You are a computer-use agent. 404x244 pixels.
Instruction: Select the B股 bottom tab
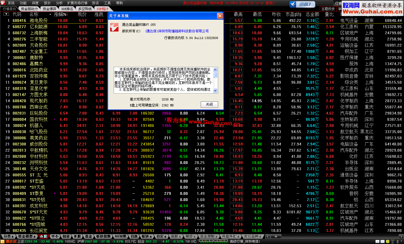click(x=77, y=236)
